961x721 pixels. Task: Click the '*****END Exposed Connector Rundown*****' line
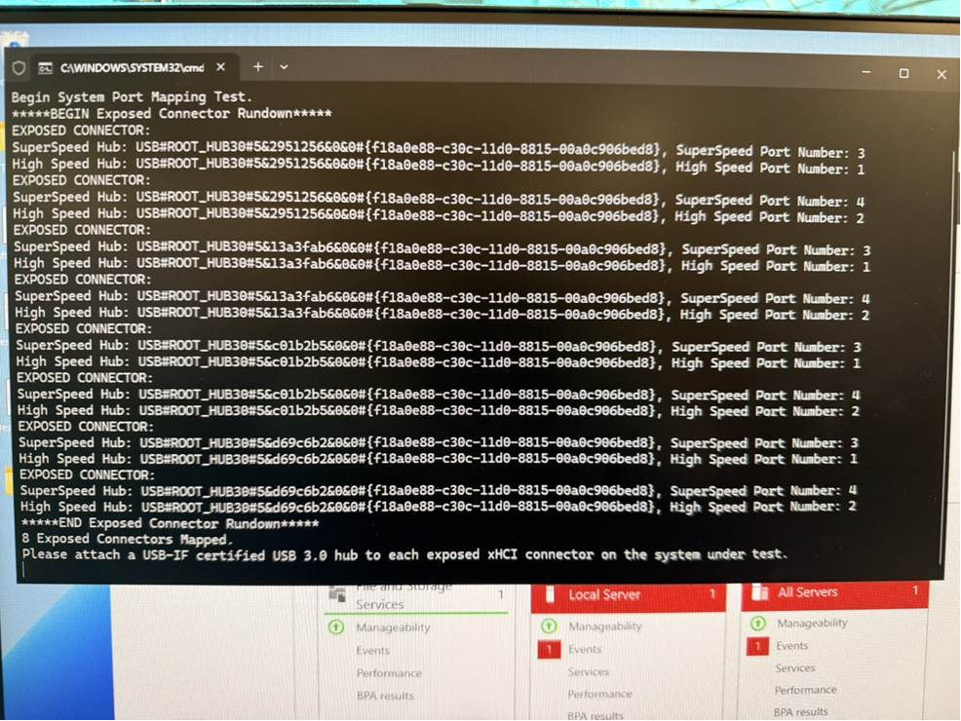[170, 523]
